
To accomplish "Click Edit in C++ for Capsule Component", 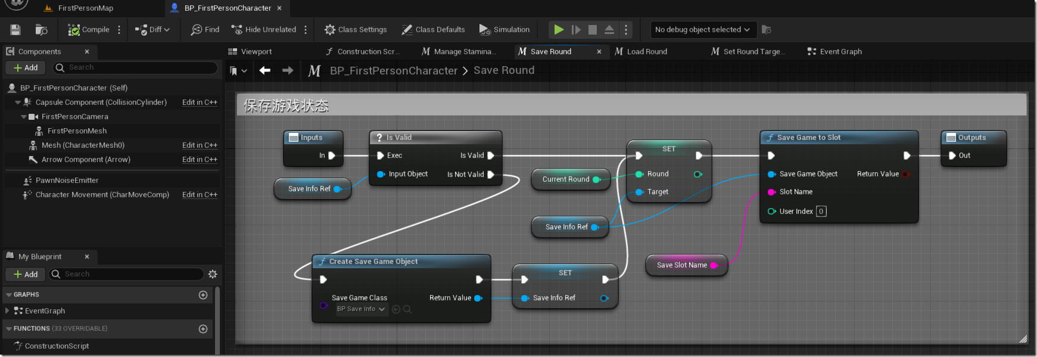I will click(200, 103).
